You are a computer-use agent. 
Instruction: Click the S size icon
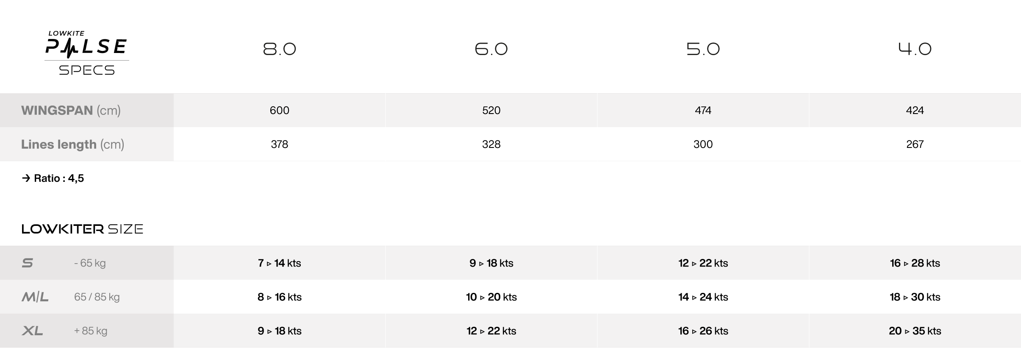(28, 263)
